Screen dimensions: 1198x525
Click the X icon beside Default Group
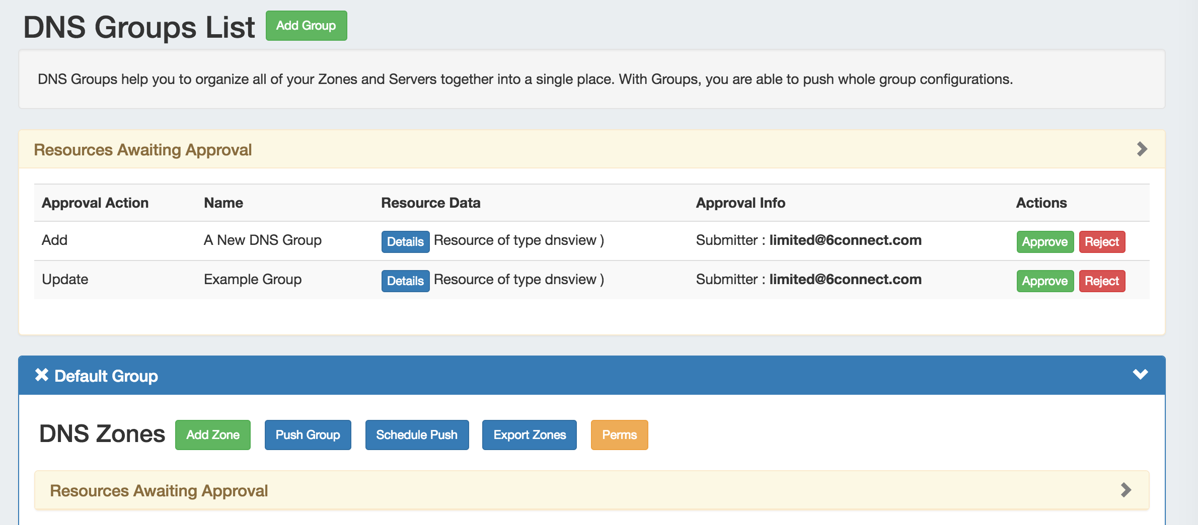click(42, 375)
